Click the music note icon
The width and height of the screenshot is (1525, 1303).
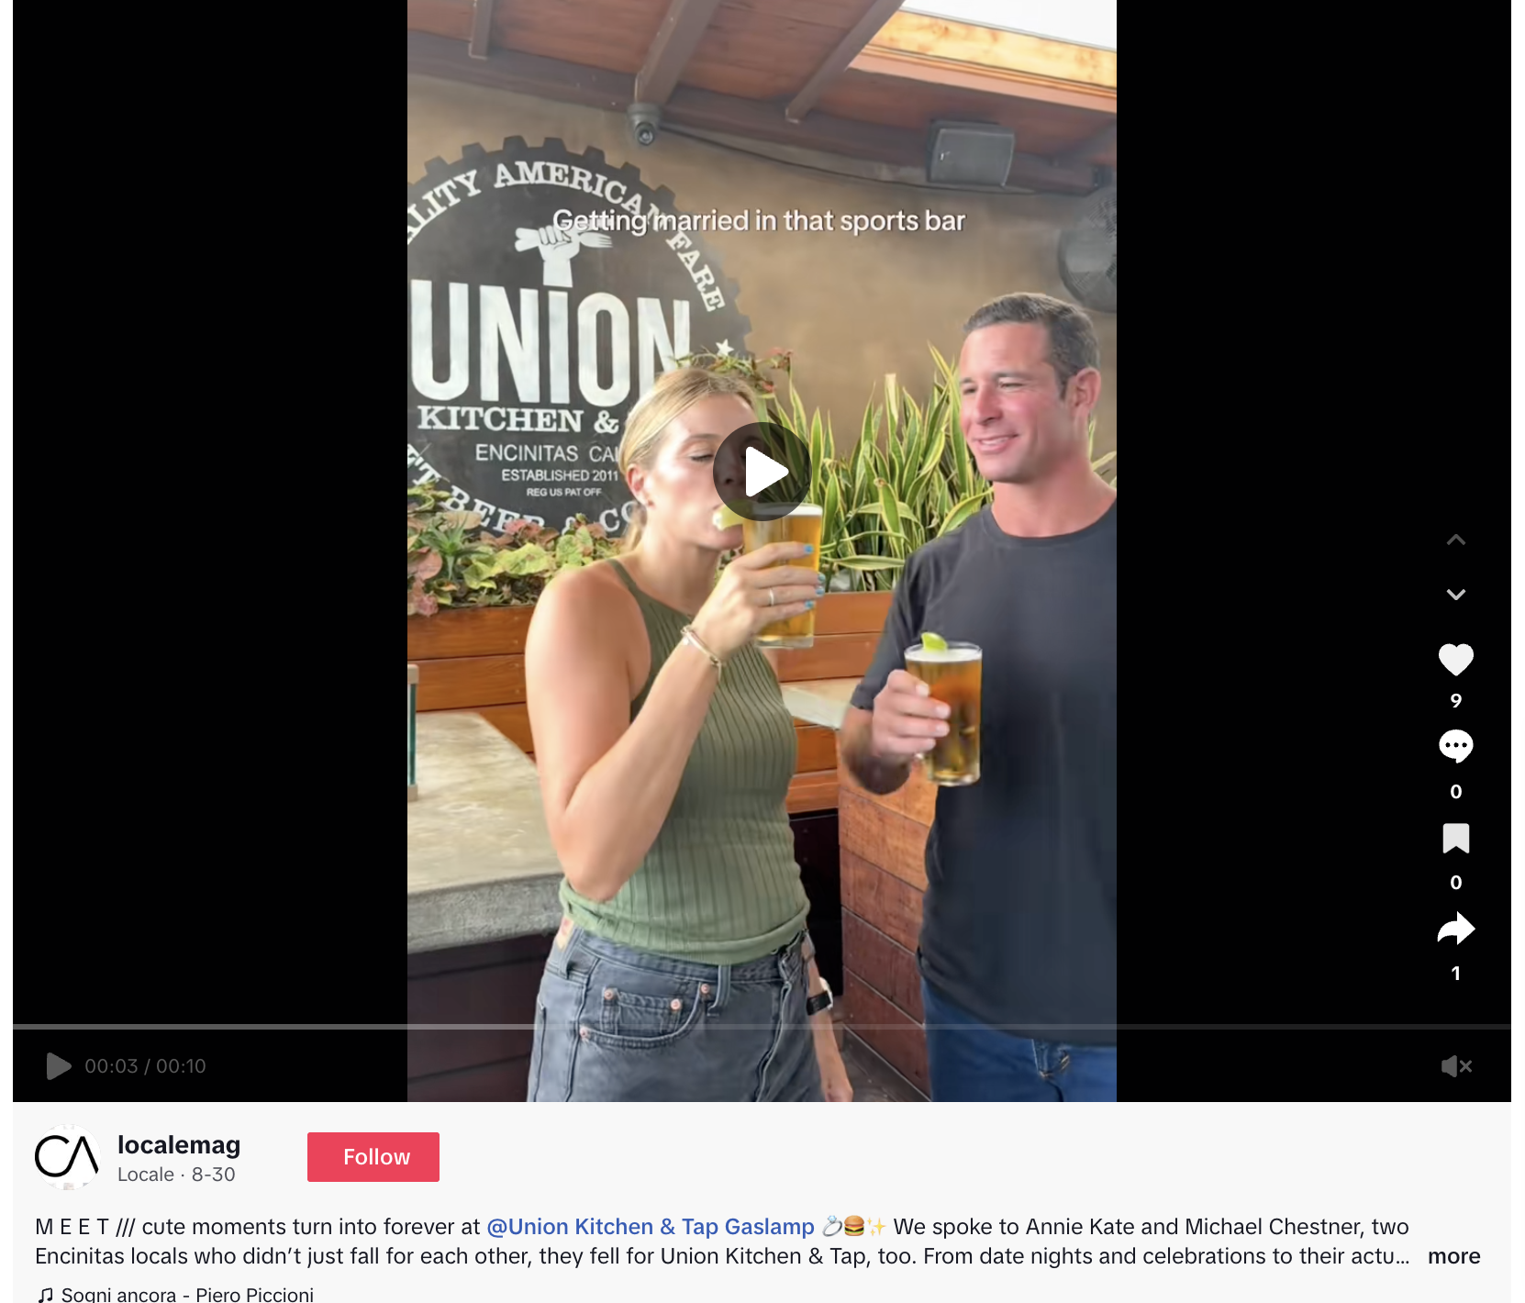pyautogui.click(x=45, y=1295)
